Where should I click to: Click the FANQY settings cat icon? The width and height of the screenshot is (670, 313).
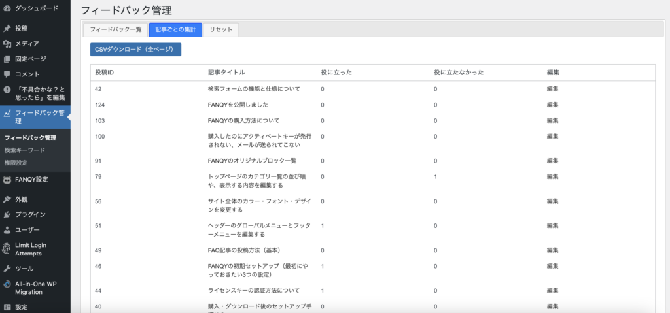pos(7,180)
